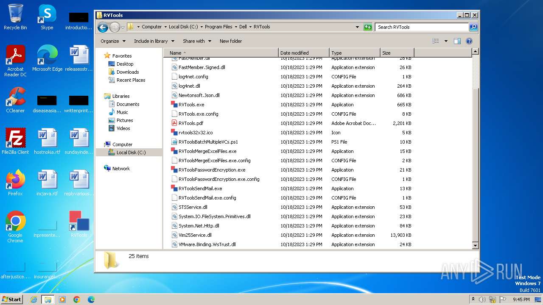Screen dimensions: 543x305
Task: Click scrollbar down arrow in file list
Action: (475, 245)
